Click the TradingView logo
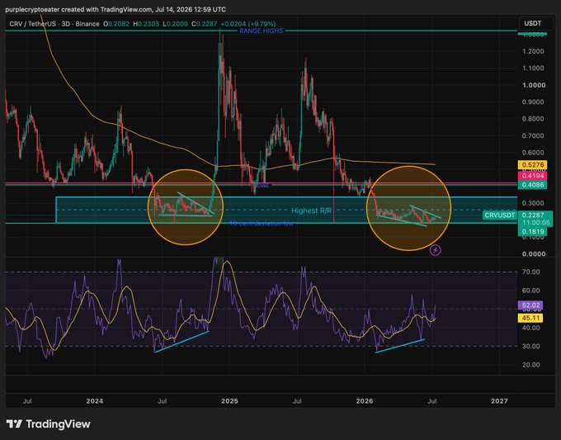The image size is (561, 440). click(49, 424)
